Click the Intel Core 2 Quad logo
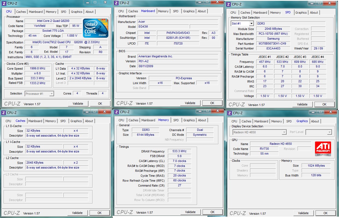Viewport: 339px width, 218px height. [96, 28]
